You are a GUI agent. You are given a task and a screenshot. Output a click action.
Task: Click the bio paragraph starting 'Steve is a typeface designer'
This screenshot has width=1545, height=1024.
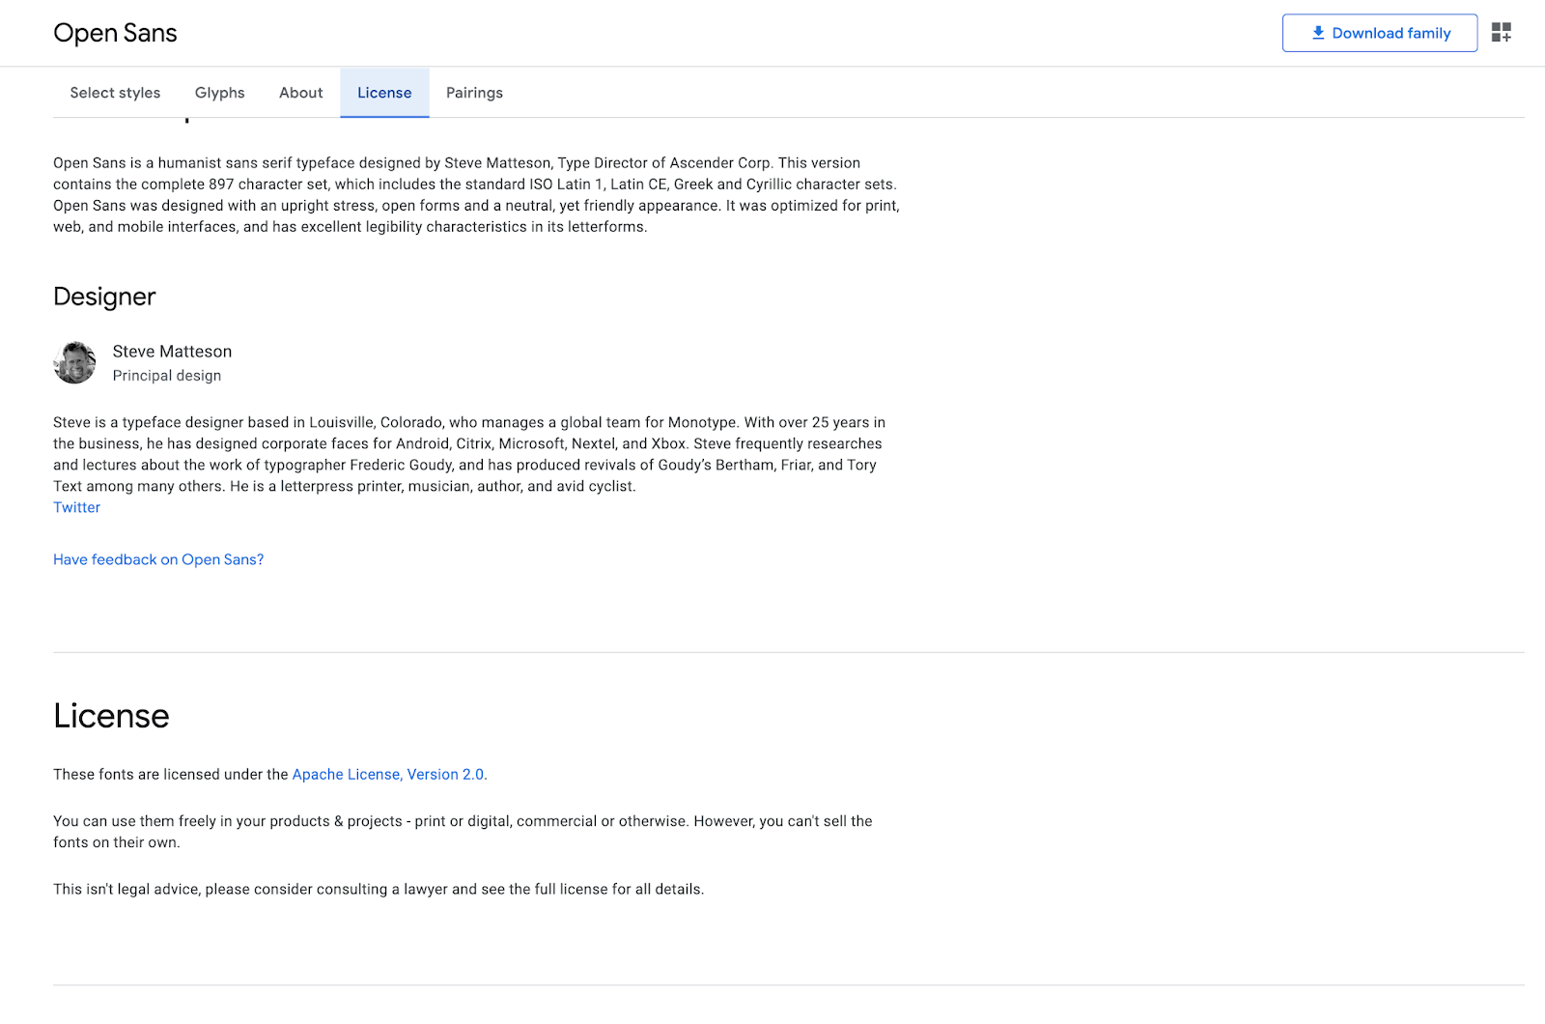pyautogui.click(x=469, y=454)
